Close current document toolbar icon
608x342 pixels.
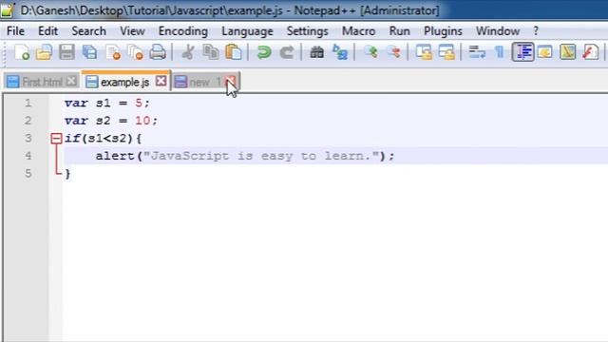(113, 52)
